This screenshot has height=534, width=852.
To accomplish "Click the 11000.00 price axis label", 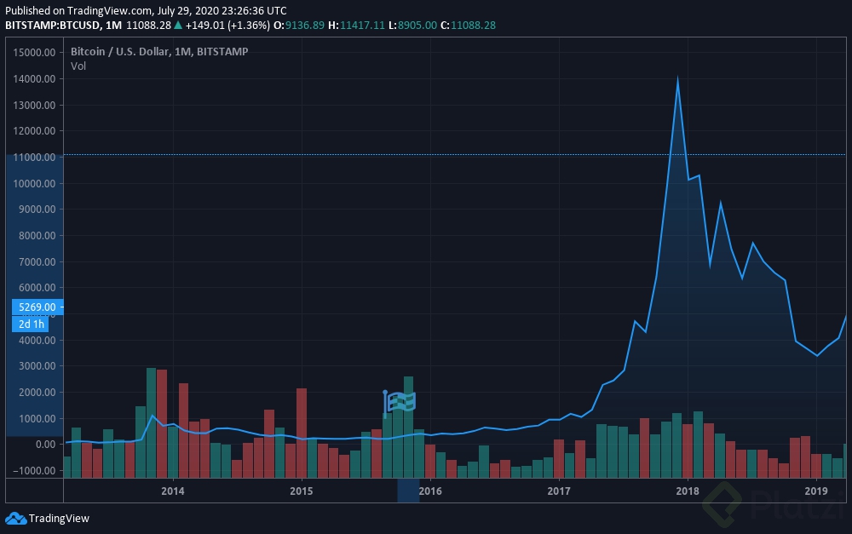I will click(x=34, y=157).
